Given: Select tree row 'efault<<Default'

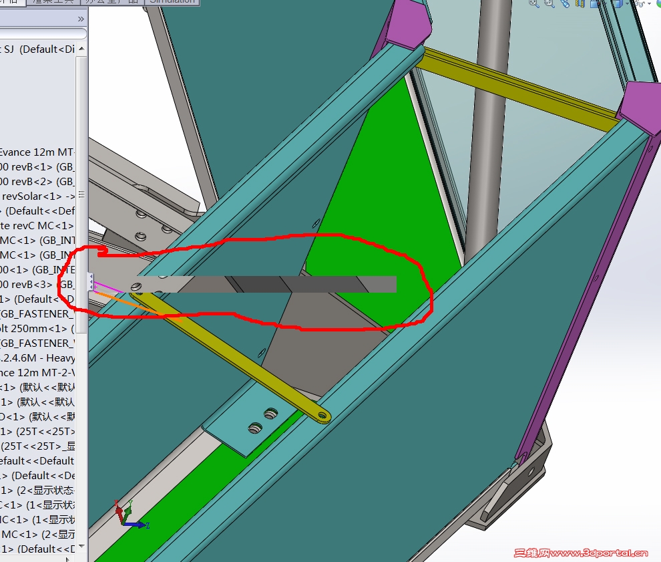Looking at the screenshot, I should click(x=37, y=460).
